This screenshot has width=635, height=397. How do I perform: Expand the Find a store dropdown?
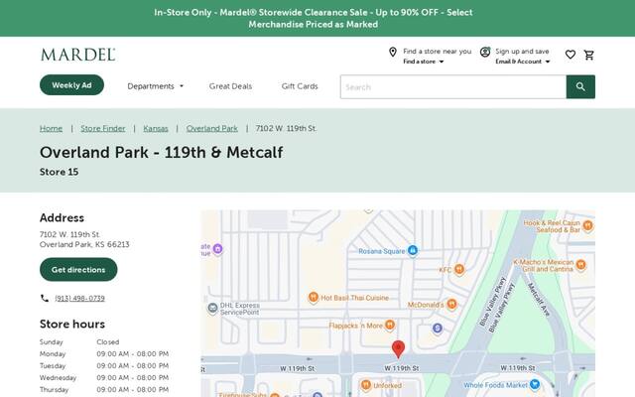coord(424,62)
